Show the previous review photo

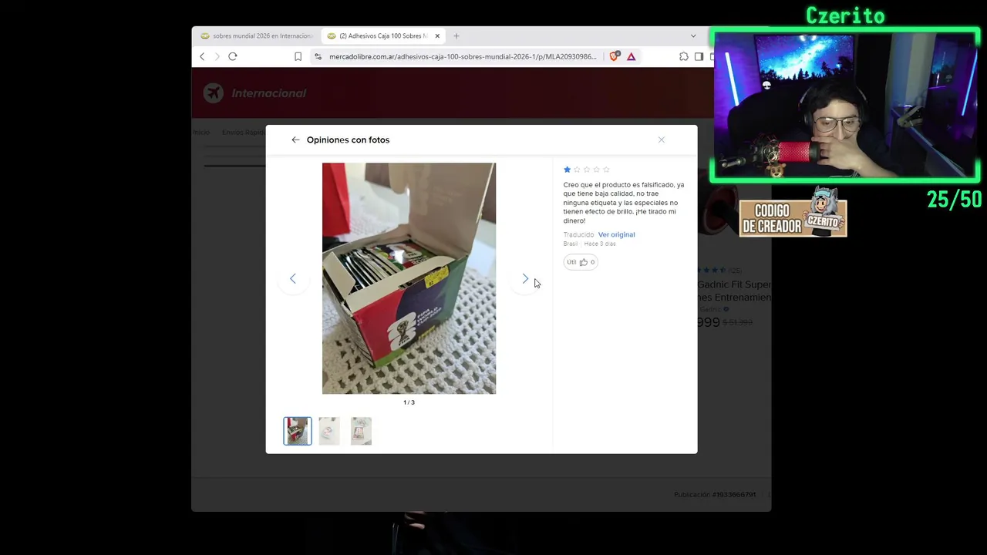point(292,278)
